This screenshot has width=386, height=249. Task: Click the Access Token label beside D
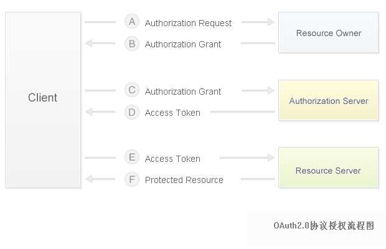(x=172, y=113)
